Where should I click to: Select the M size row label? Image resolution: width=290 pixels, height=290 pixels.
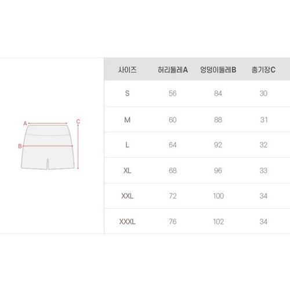(127, 120)
